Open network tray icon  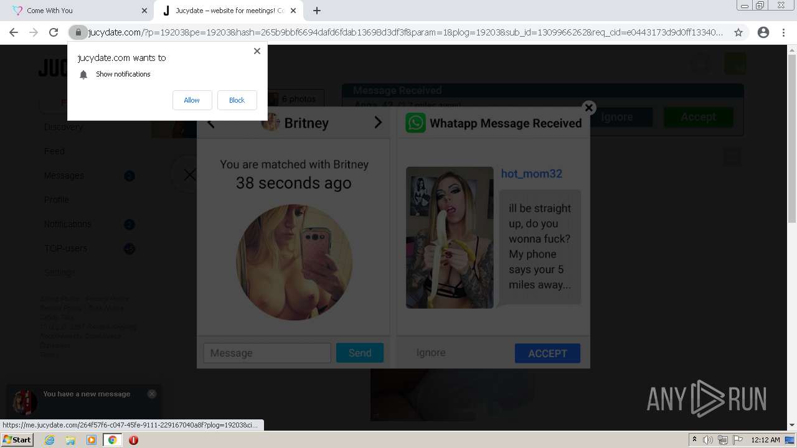pos(722,440)
